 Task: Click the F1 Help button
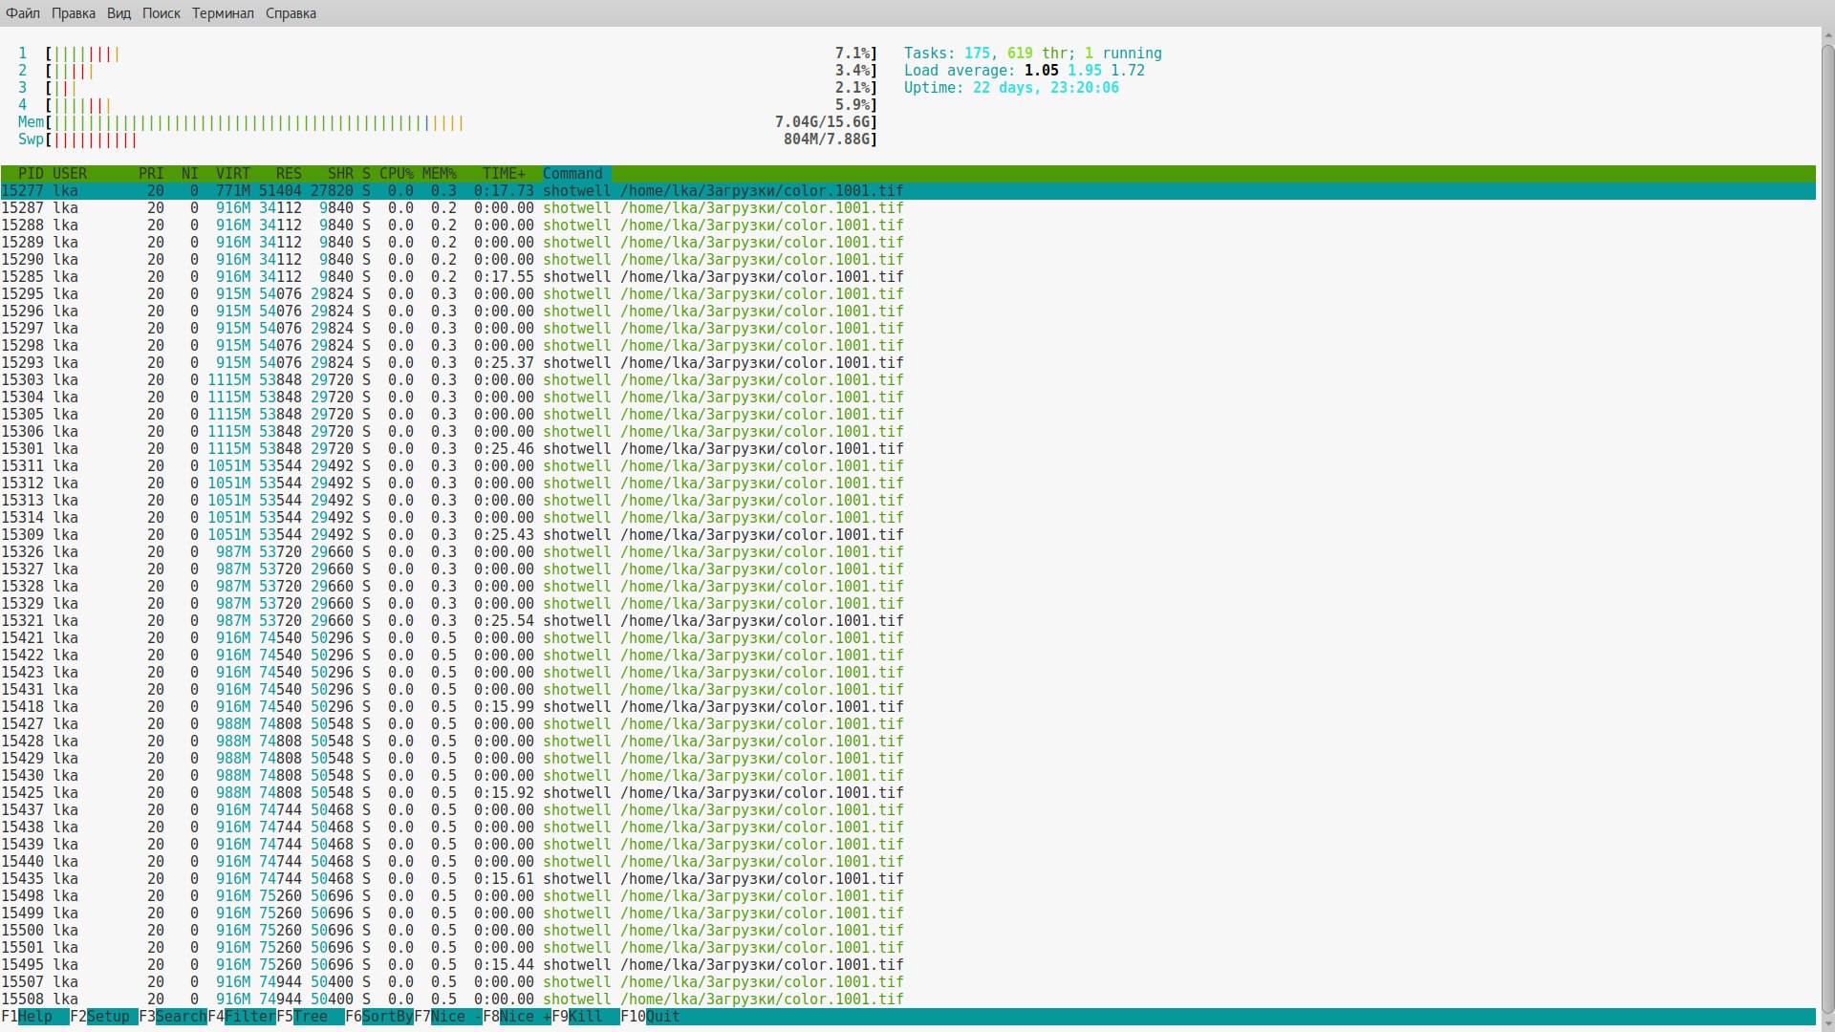[x=35, y=1017]
